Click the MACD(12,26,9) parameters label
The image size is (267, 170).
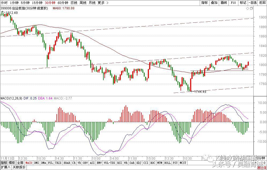11,98
